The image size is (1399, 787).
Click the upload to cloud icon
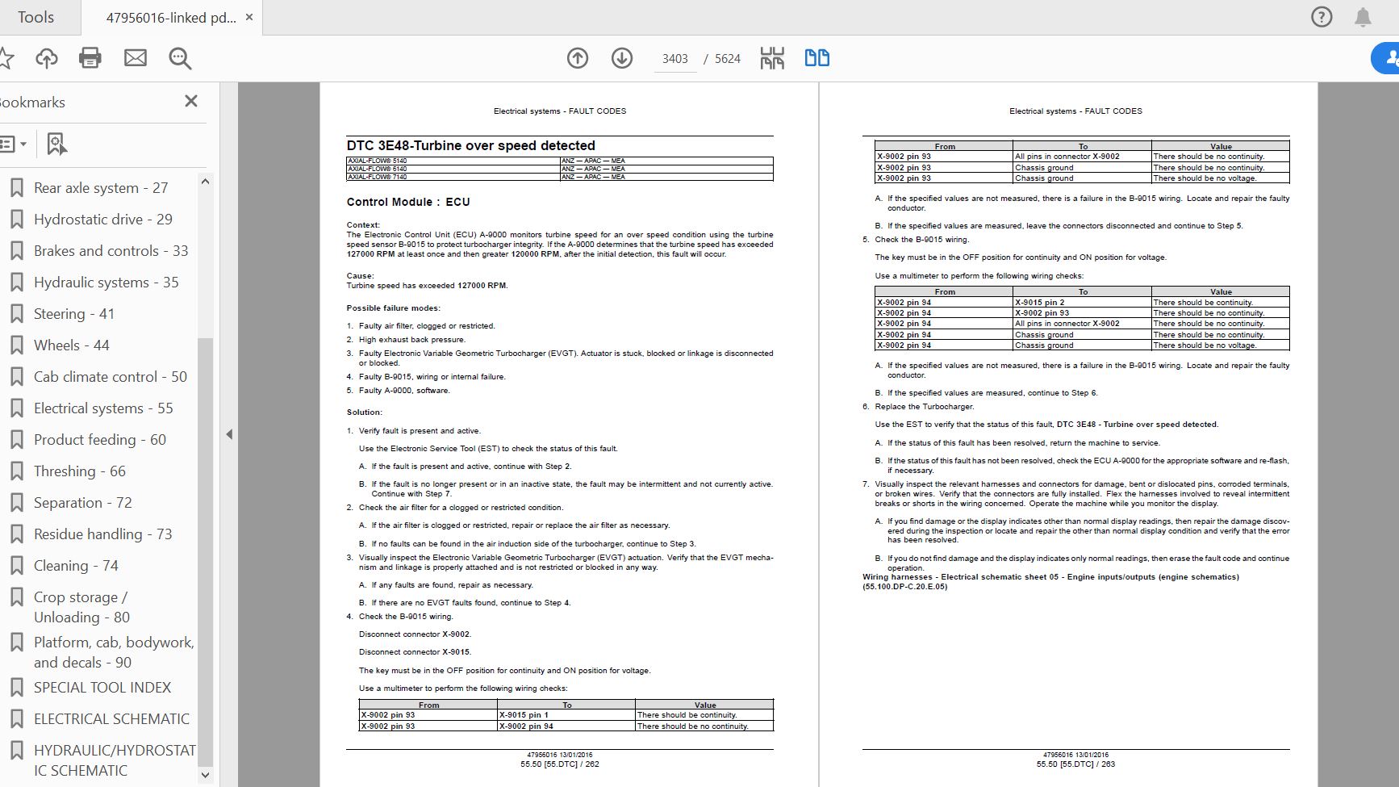47,58
